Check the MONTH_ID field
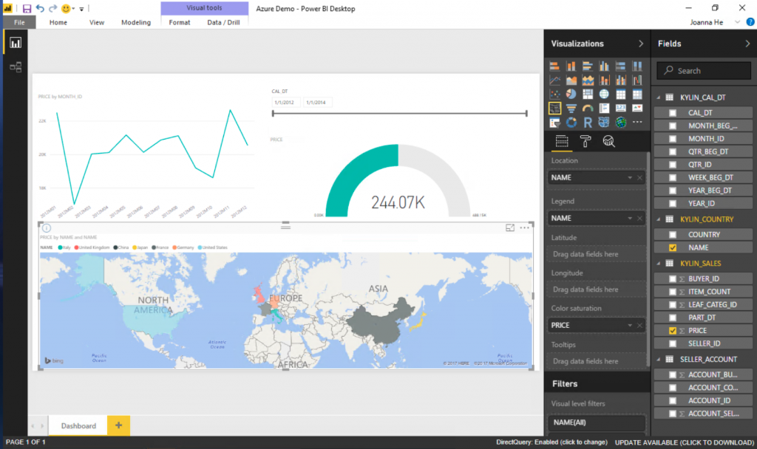This screenshot has height=449, width=757. tap(673, 139)
